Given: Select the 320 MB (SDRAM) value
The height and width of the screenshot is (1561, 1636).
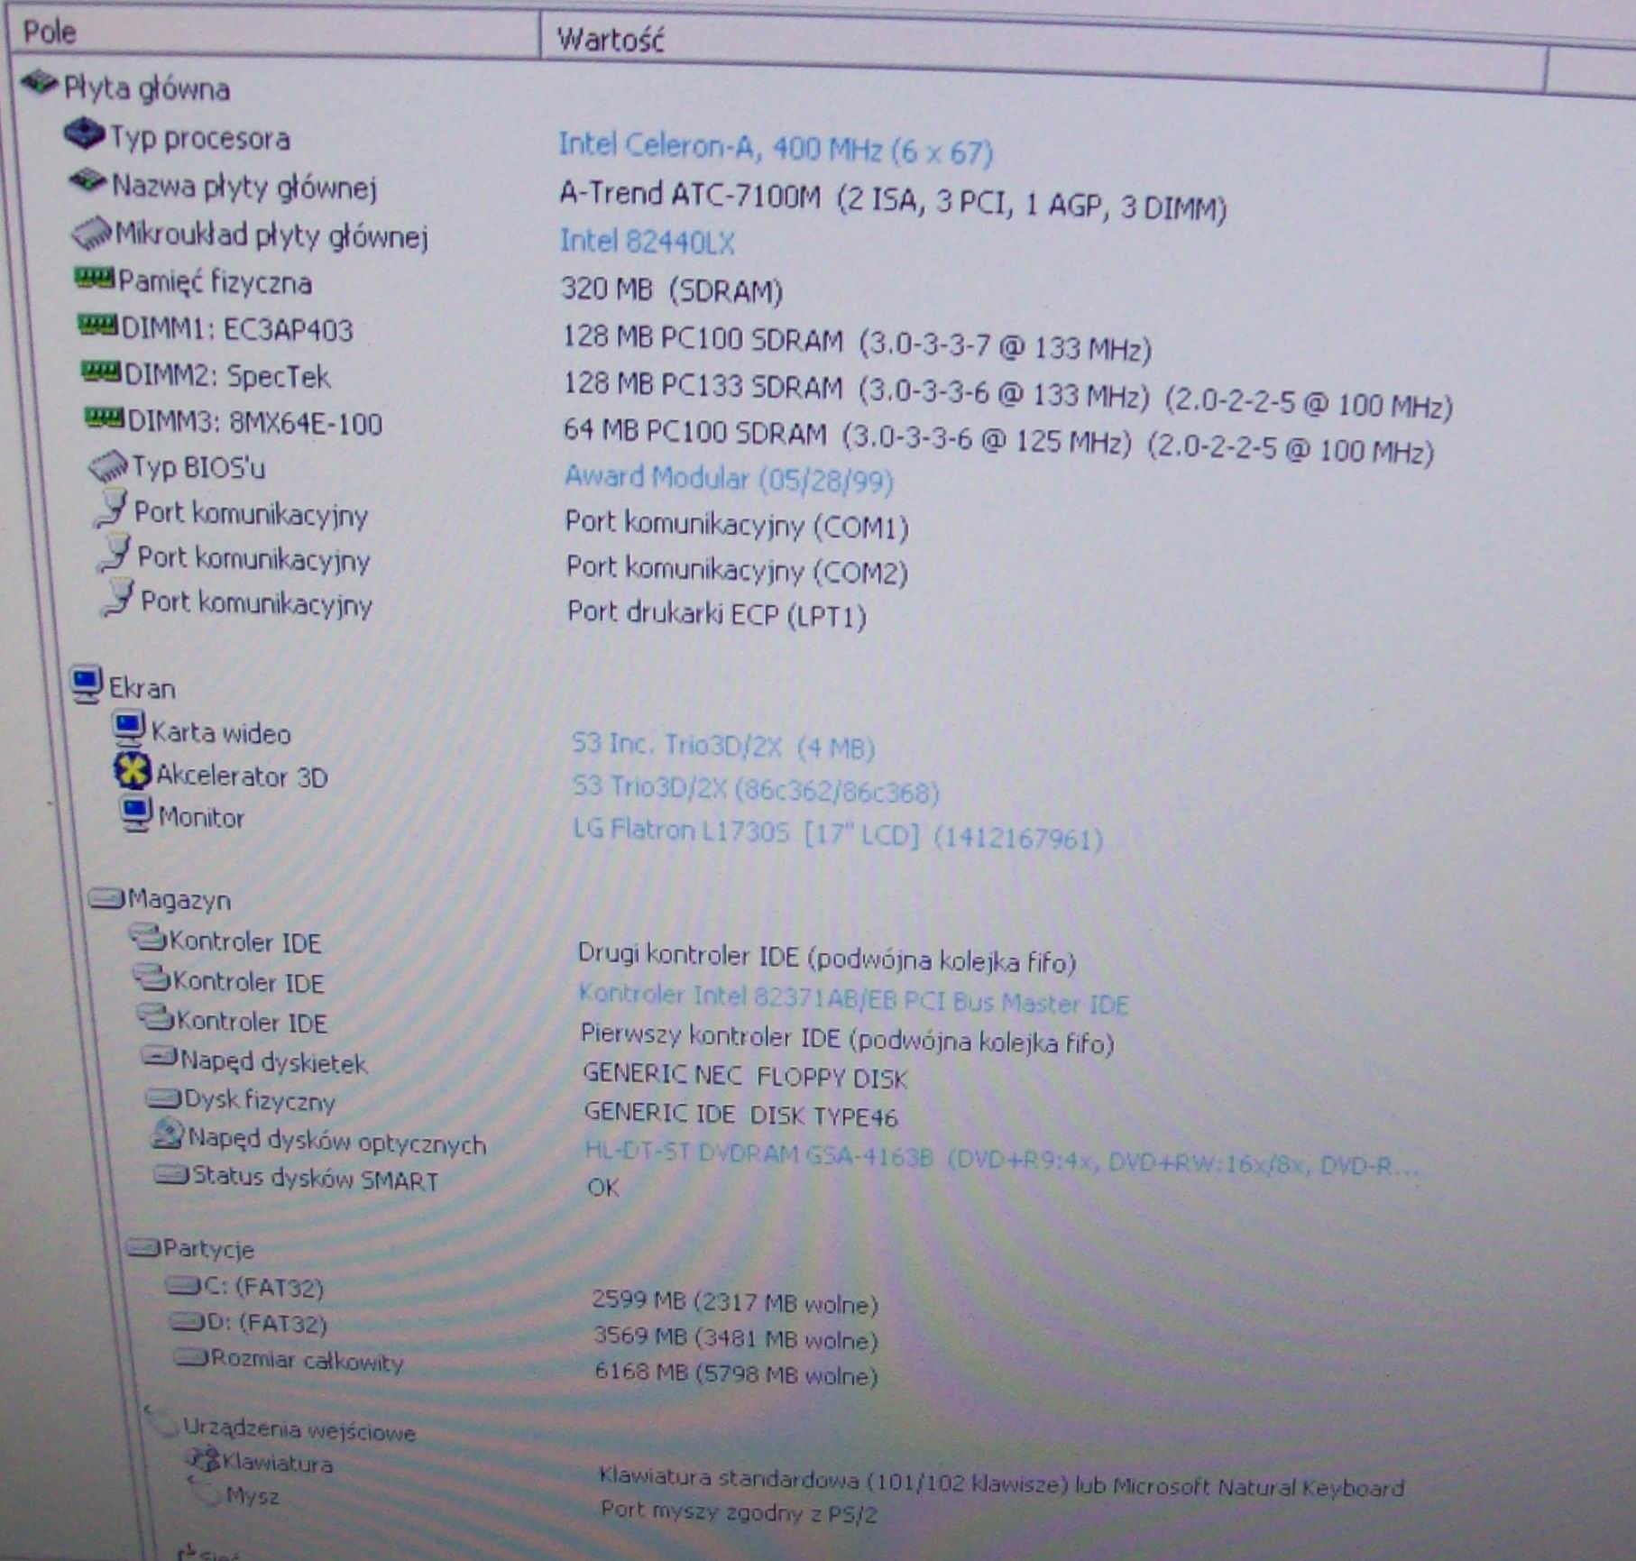Looking at the screenshot, I should coord(672,290).
